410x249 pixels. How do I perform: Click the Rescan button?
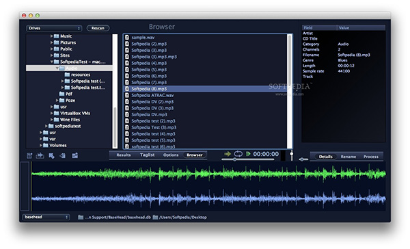coord(98,28)
